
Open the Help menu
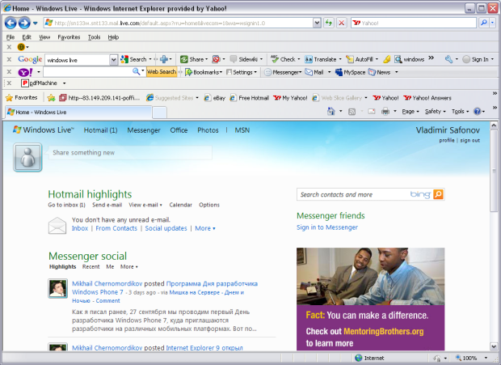tap(113, 37)
